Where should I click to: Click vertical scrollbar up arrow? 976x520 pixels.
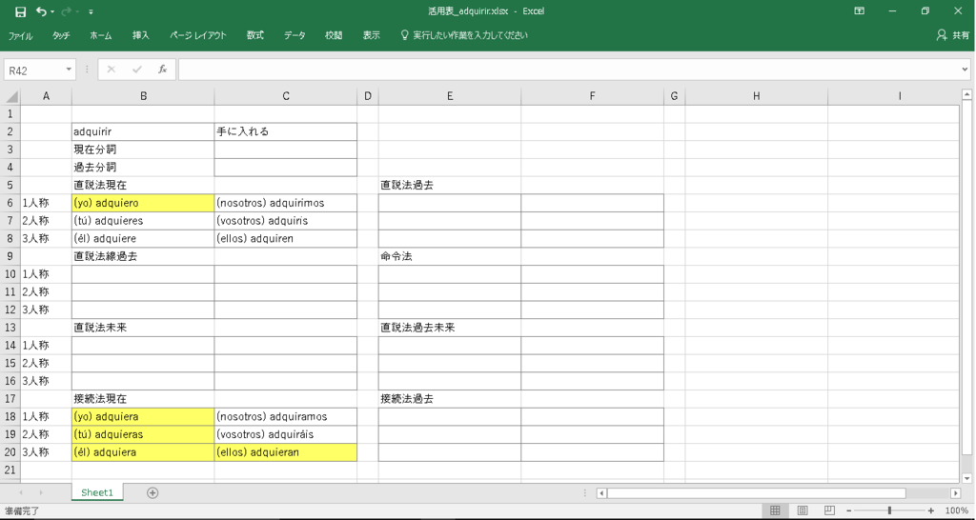[x=966, y=95]
